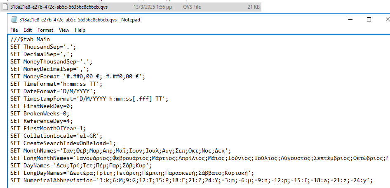Click the QVS file icon in Explorer list
Viewport: 390px width, 188px height.
5,7
